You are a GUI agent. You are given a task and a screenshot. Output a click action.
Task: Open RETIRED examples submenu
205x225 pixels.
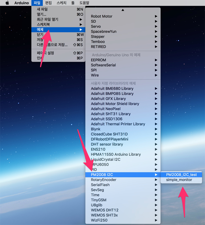(x=123, y=47)
